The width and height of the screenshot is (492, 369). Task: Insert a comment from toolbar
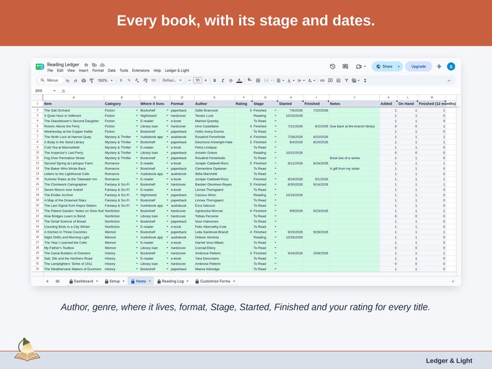pyautogui.click(x=330, y=80)
